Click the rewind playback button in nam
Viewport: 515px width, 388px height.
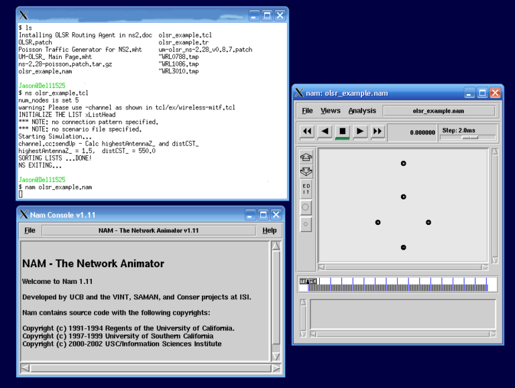(x=307, y=132)
